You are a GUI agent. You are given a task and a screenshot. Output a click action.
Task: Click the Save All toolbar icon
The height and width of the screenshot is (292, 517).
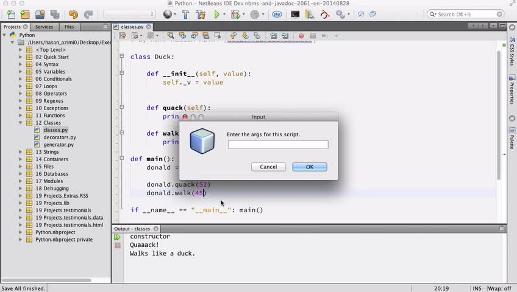(x=55, y=14)
